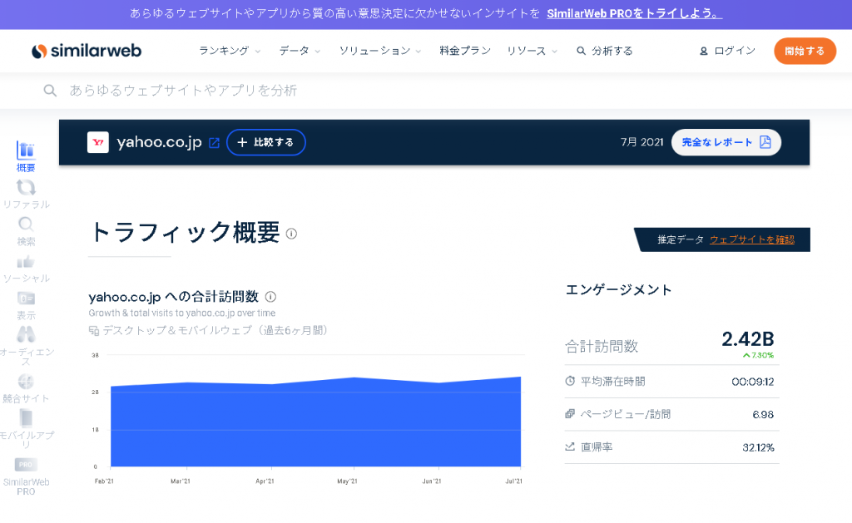Click the Similarweb logo
Viewport: 852px width, 523px height.
(x=87, y=51)
